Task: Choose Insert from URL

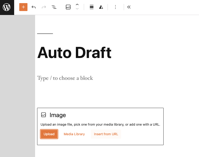Action: click(x=106, y=134)
